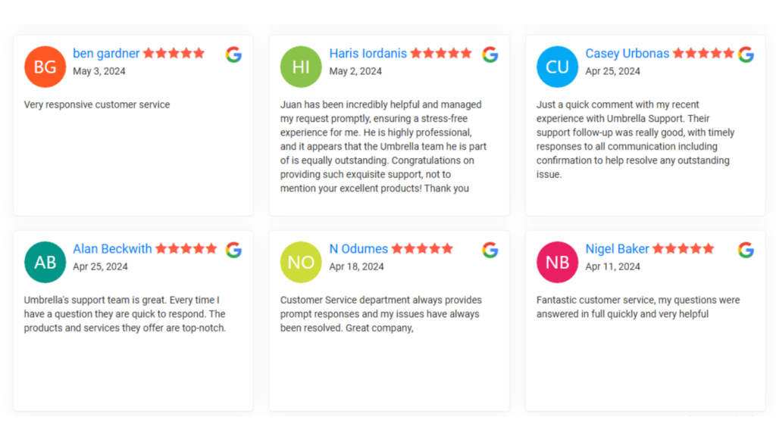Click Haris Iordanis review text about Juan
The image size is (776, 436).
(383, 146)
